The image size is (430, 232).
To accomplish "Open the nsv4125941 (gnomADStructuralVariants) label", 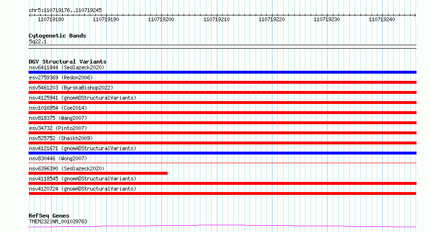I will pyautogui.click(x=83, y=98).
